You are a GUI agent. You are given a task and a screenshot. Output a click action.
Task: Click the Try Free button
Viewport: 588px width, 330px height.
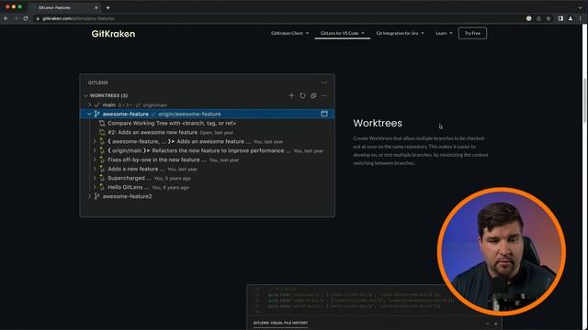(472, 33)
